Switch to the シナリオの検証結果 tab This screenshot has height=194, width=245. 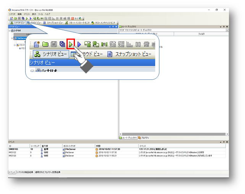25,172
